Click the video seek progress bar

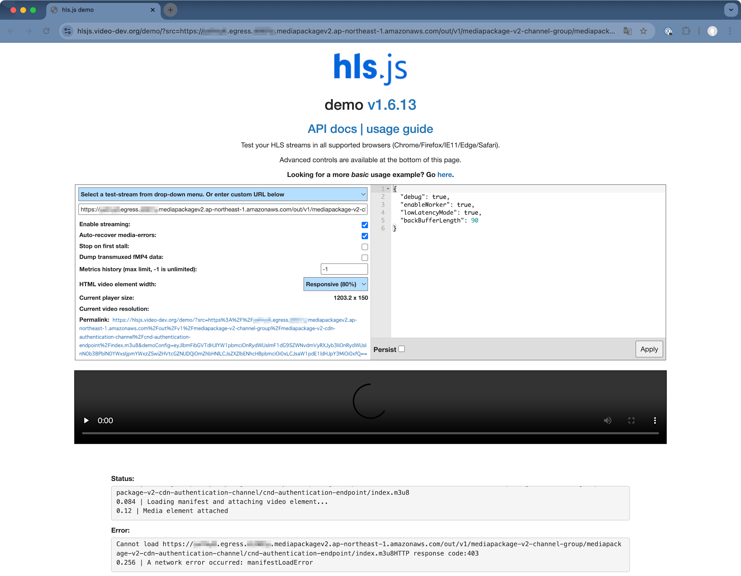(370, 433)
